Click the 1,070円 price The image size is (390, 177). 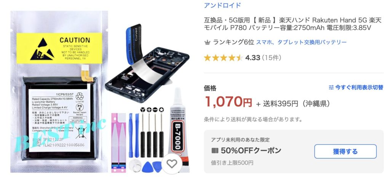[229, 102]
